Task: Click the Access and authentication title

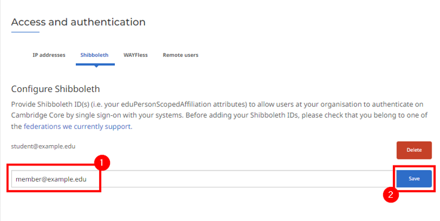Action: pos(78,22)
